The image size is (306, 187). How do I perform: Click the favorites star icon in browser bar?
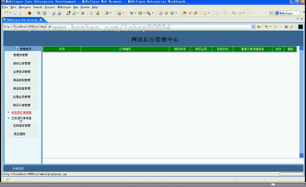click(267, 27)
